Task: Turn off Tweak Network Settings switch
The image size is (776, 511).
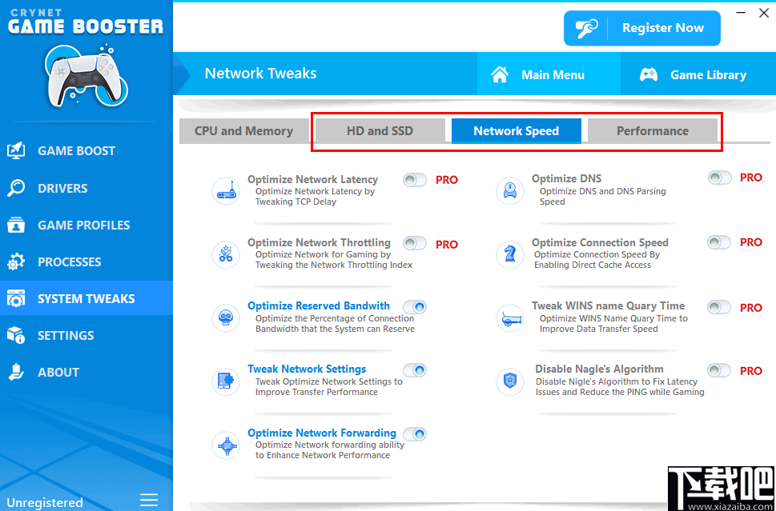Action: [x=415, y=369]
